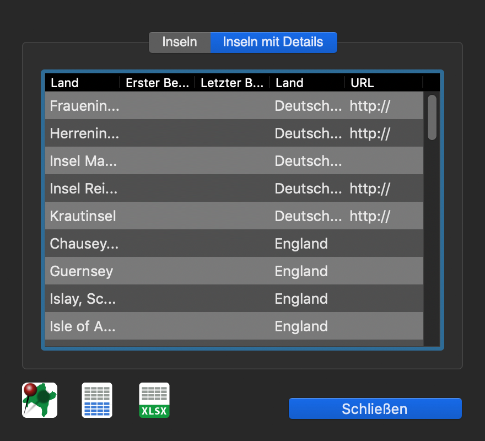Click the http:// URL in Frauenin... row
The image size is (485, 441).
(370, 106)
